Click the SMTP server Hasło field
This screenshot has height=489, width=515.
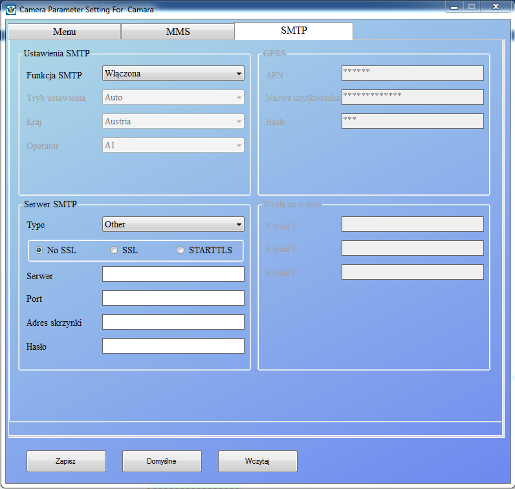tap(173, 346)
